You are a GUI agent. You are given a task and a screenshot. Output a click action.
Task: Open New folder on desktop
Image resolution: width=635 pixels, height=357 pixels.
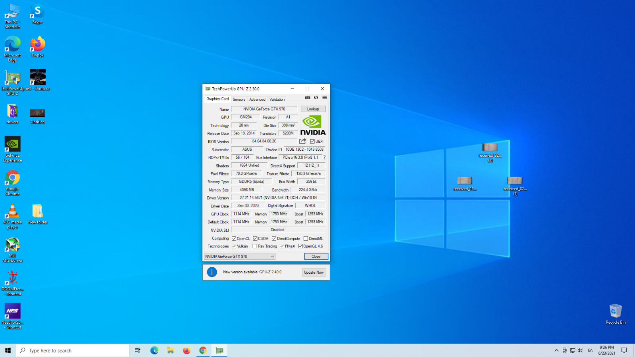coord(38,214)
